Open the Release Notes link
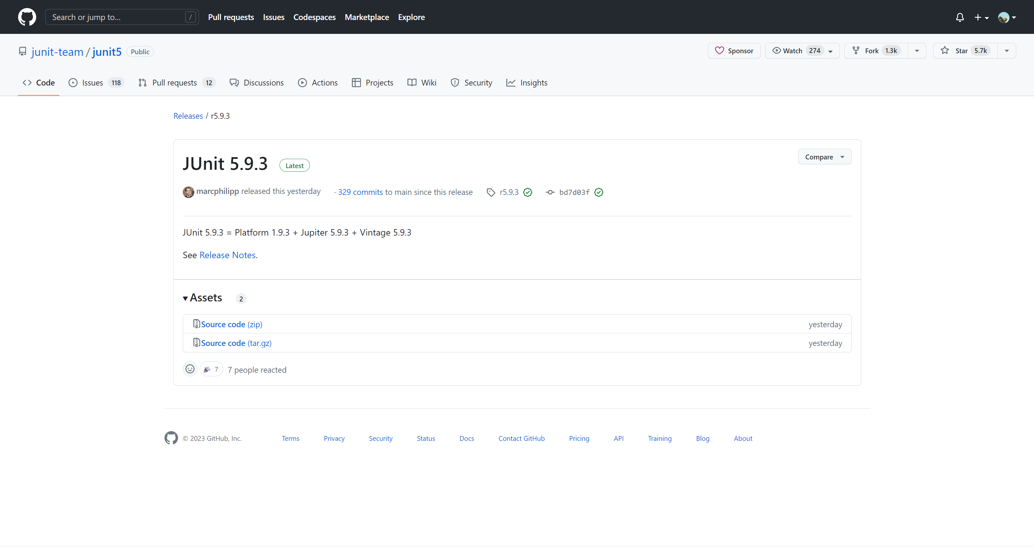Viewport: 1034px width, 547px height. click(227, 255)
